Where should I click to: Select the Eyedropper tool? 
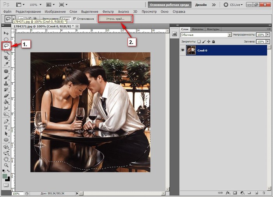coord(6,64)
